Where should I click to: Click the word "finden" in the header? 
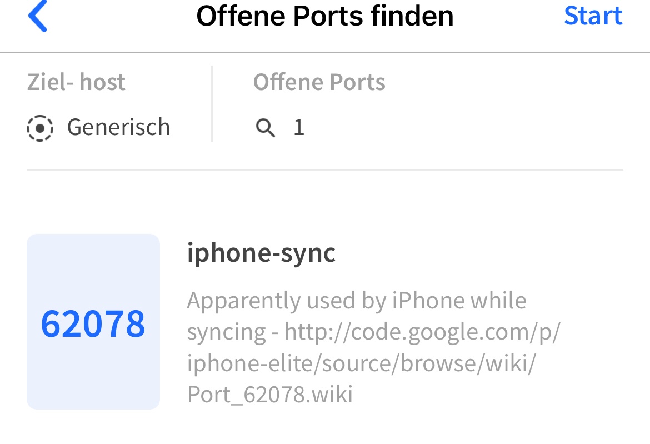(412, 16)
